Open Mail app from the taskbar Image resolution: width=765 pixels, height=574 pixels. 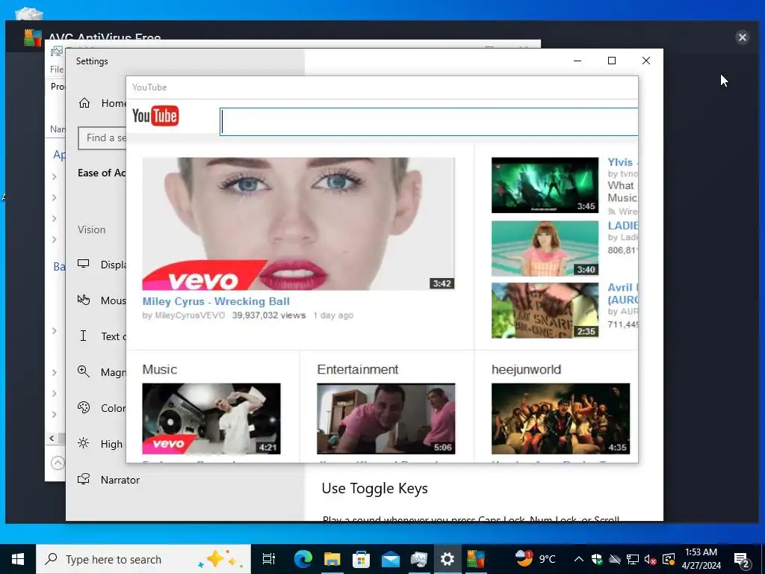(x=390, y=559)
